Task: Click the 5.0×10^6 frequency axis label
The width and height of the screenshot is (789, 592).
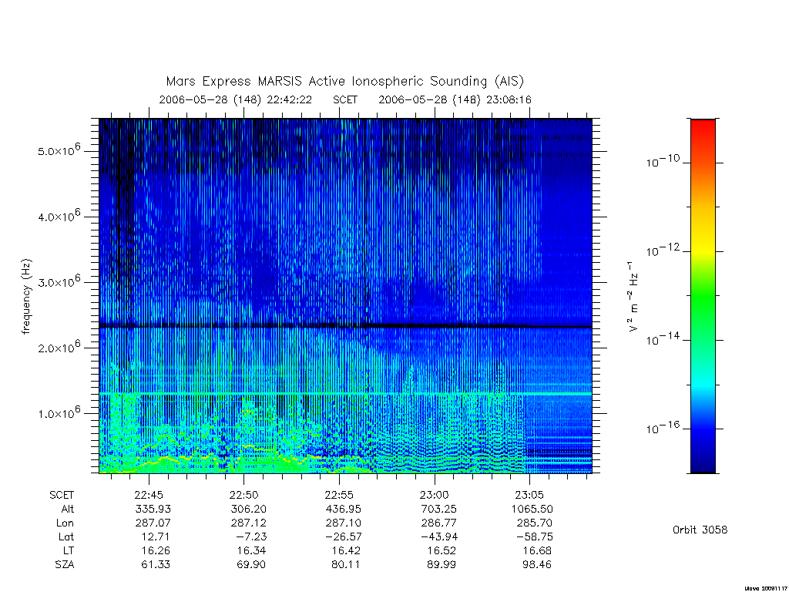Action: point(59,150)
